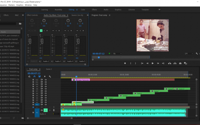
Task: Step back one frame
Action: click(147, 63)
